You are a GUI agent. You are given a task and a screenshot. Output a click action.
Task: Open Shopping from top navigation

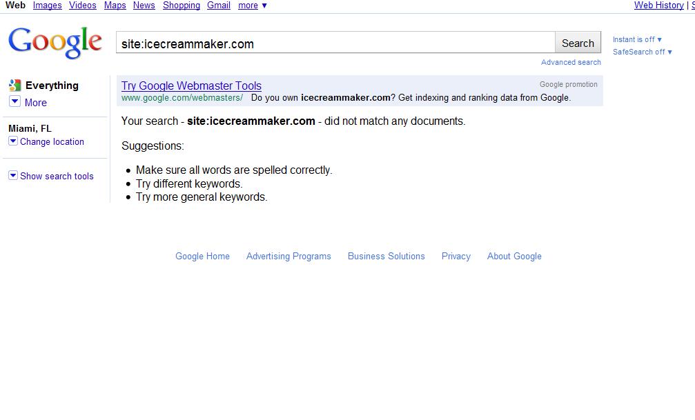[x=182, y=6]
